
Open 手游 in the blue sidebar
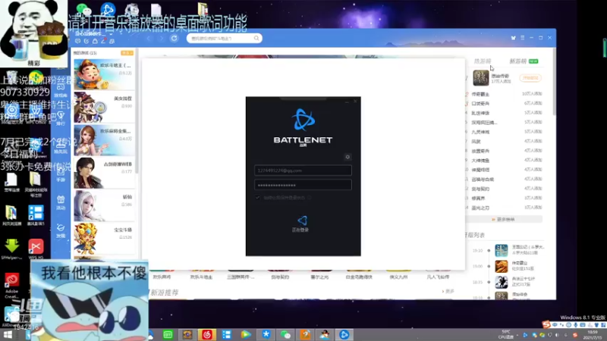pos(61,175)
